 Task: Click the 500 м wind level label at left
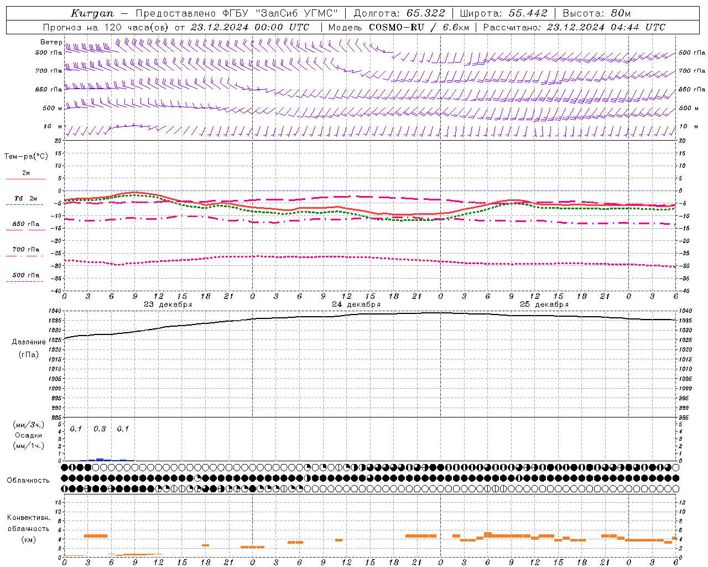click(53, 109)
